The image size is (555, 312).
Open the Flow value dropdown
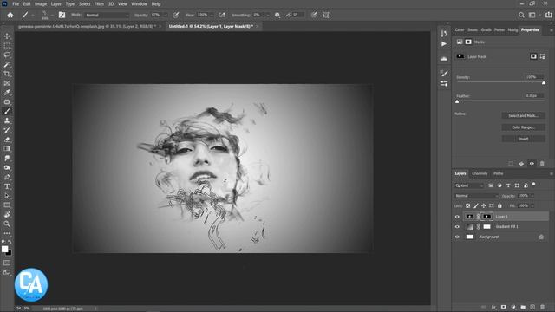click(212, 16)
